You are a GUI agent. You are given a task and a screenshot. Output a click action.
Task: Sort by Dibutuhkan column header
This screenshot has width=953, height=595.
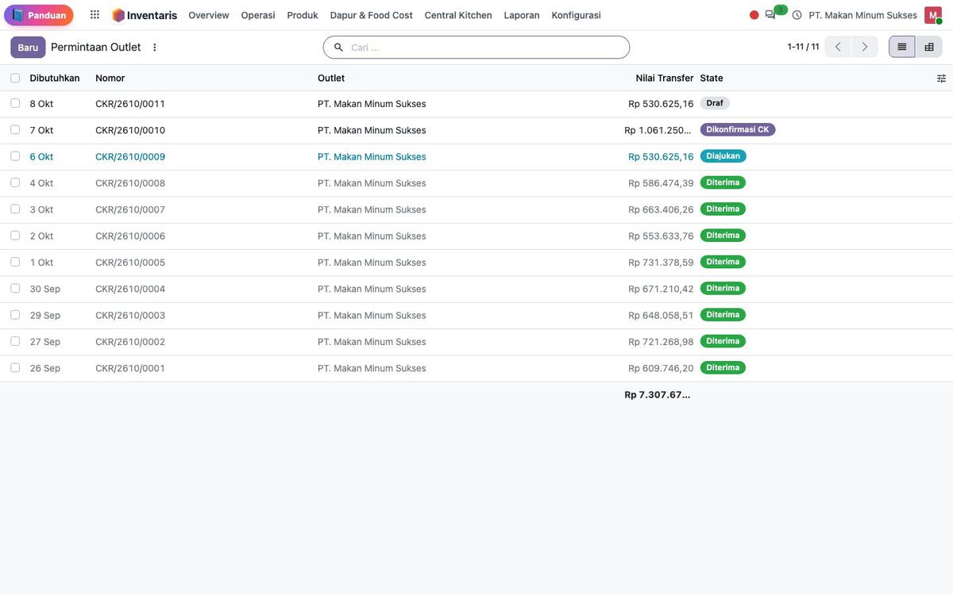tap(55, 78)
